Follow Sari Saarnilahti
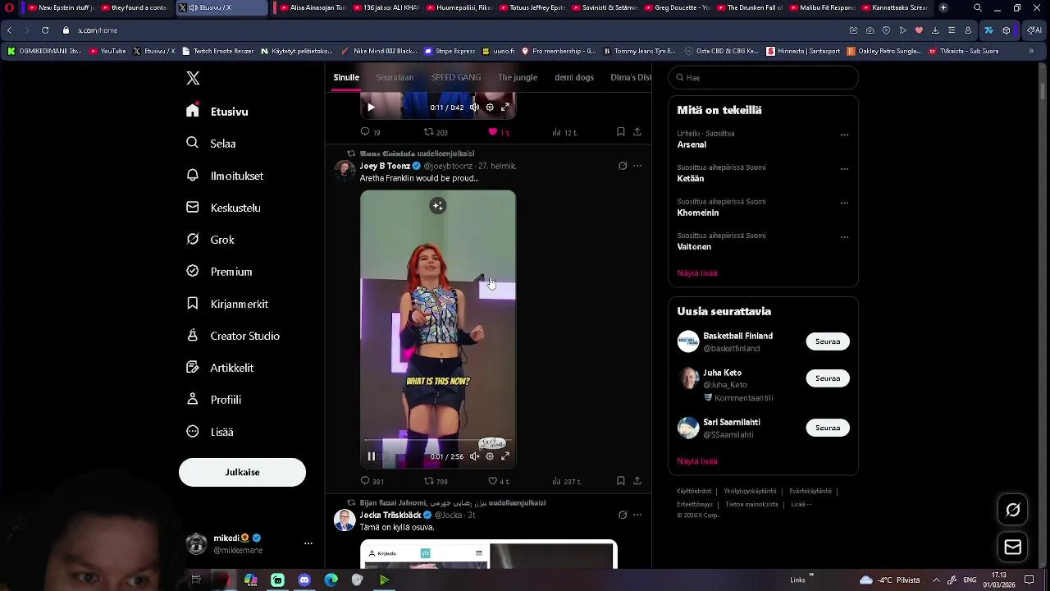 click(x=828, y=428)
